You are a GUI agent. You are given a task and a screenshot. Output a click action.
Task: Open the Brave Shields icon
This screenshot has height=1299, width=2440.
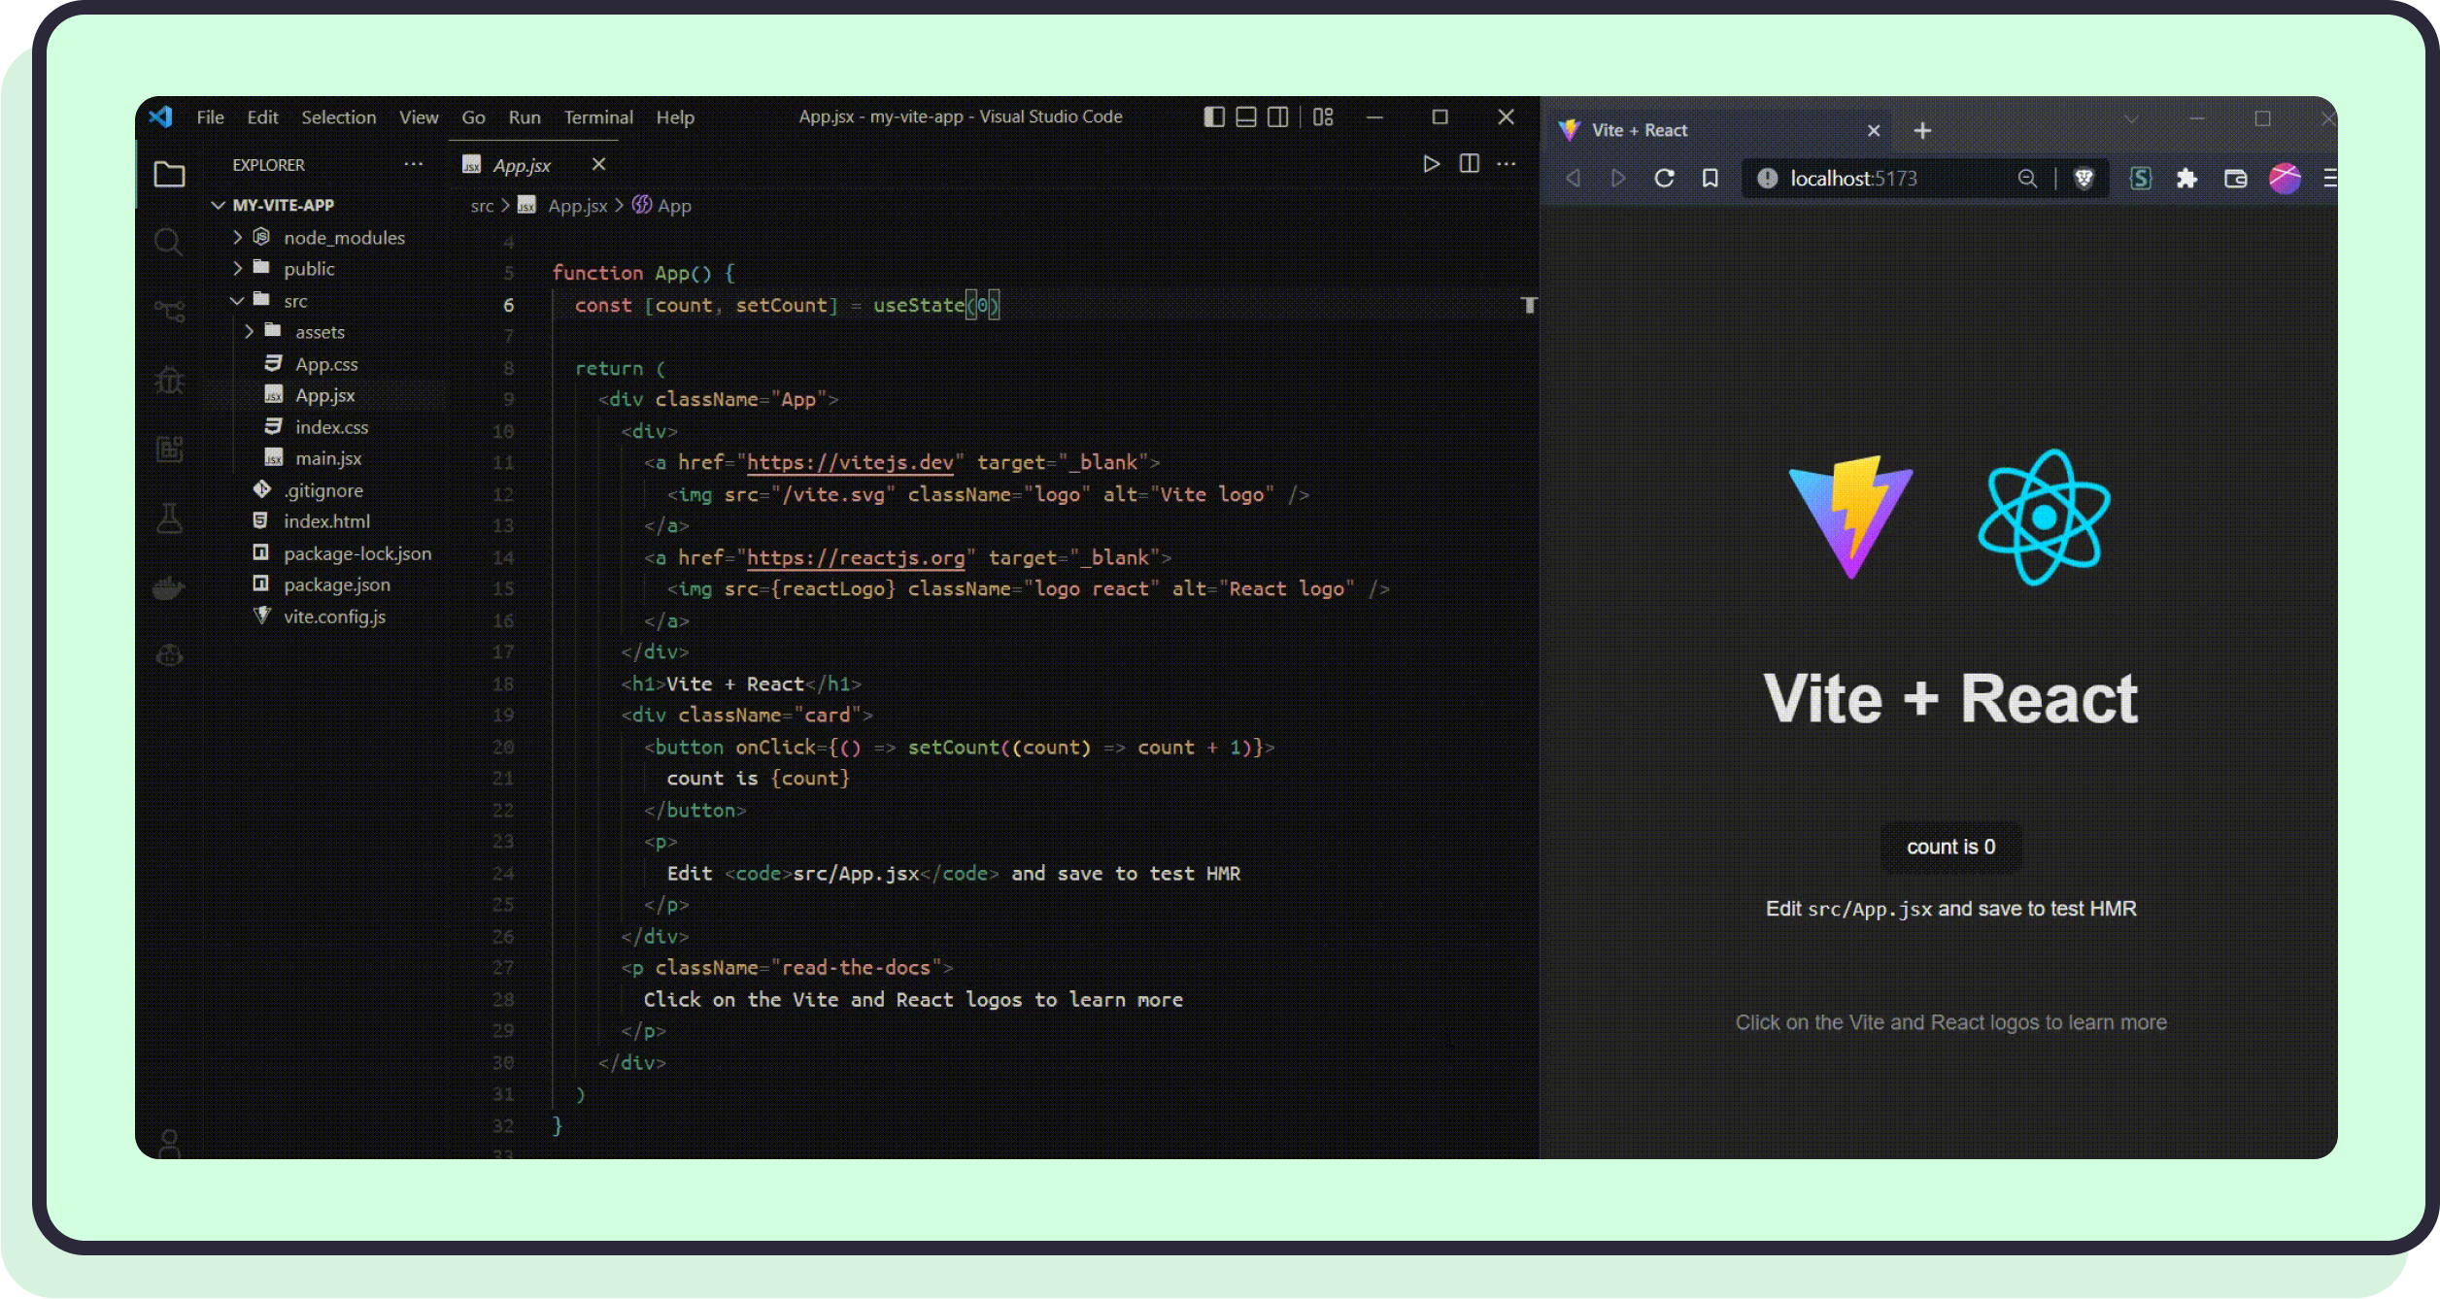[2084, 179]
